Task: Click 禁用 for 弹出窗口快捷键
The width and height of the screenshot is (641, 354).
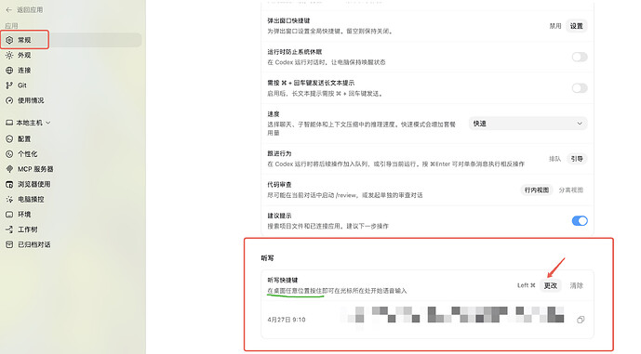Action: coord(554,26)
